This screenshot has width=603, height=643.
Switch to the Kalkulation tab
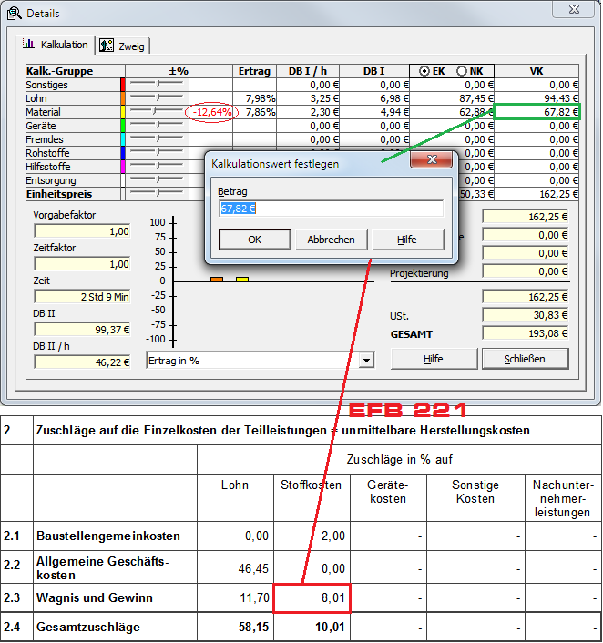(56, 45)
